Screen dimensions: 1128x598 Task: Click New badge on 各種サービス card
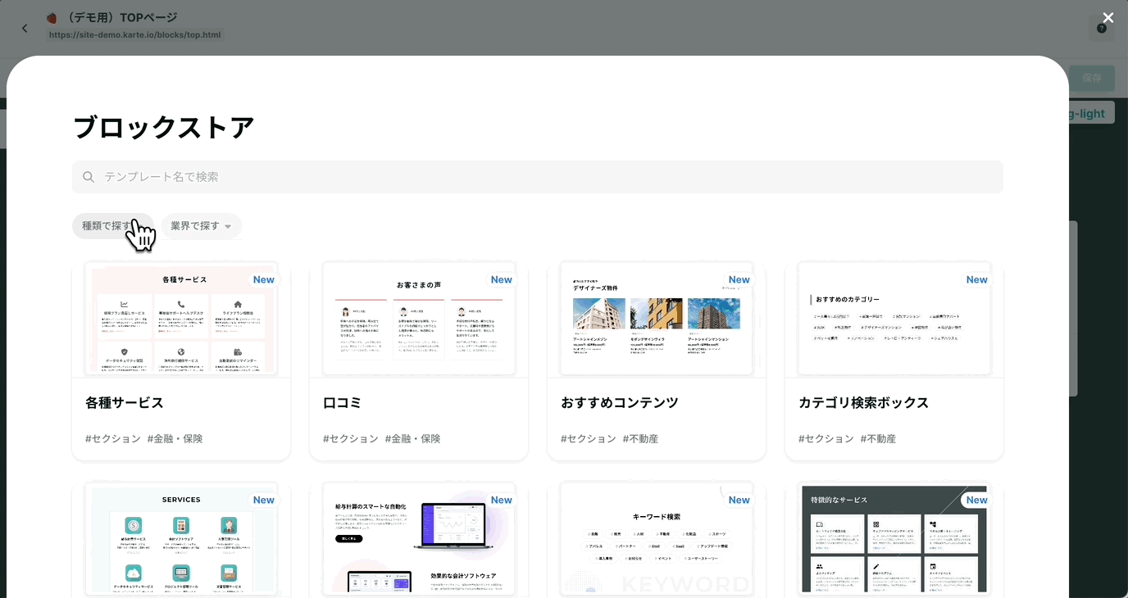[x=264, y=279]
